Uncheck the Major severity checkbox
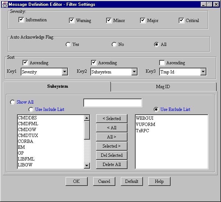 [143, 21]
